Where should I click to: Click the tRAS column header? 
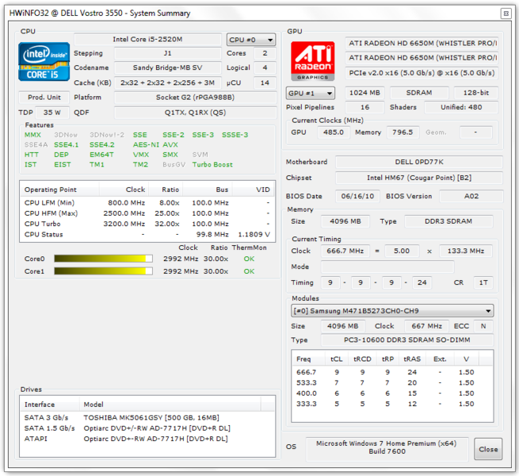click(412, 359)
